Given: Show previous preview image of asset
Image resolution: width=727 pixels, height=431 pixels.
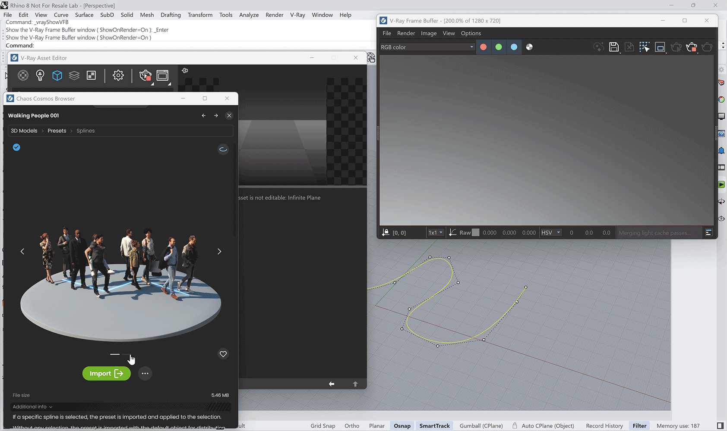Looking at the screenshot, I should pos(22,251).
